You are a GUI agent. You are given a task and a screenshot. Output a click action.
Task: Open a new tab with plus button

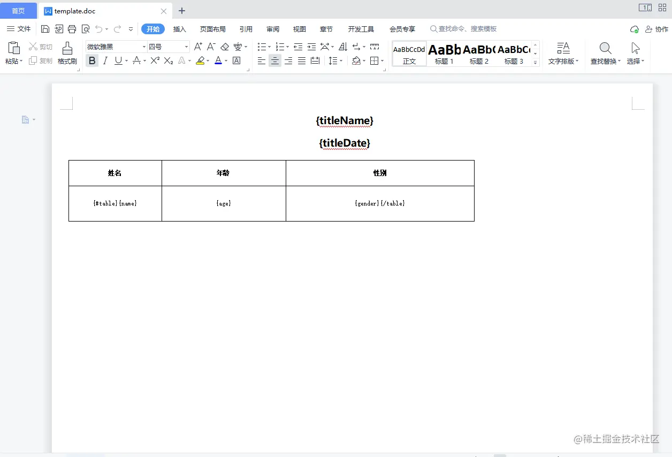(182, 11)
